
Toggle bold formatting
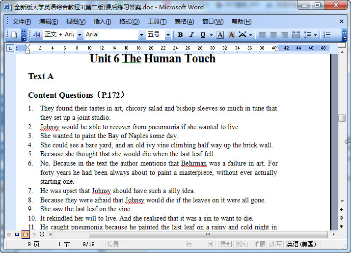click(x=180, y=35)
